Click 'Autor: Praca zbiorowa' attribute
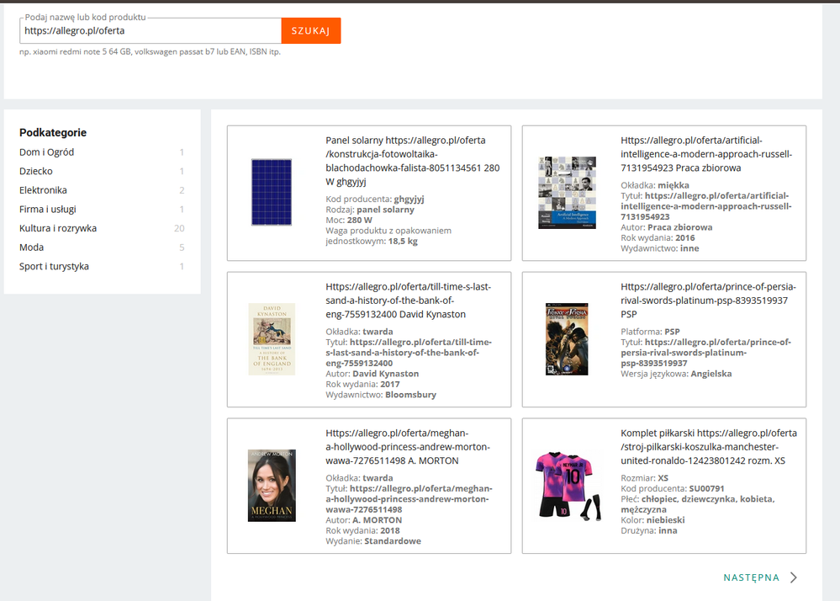This screenshot has width=840, height=601. 667,227
